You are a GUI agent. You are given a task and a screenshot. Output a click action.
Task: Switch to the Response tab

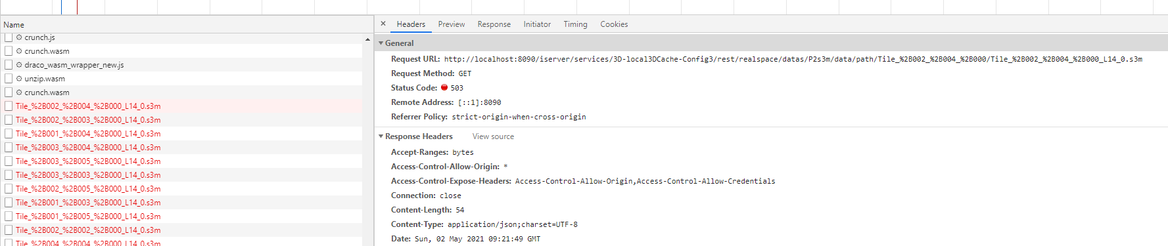pos(494,24)
